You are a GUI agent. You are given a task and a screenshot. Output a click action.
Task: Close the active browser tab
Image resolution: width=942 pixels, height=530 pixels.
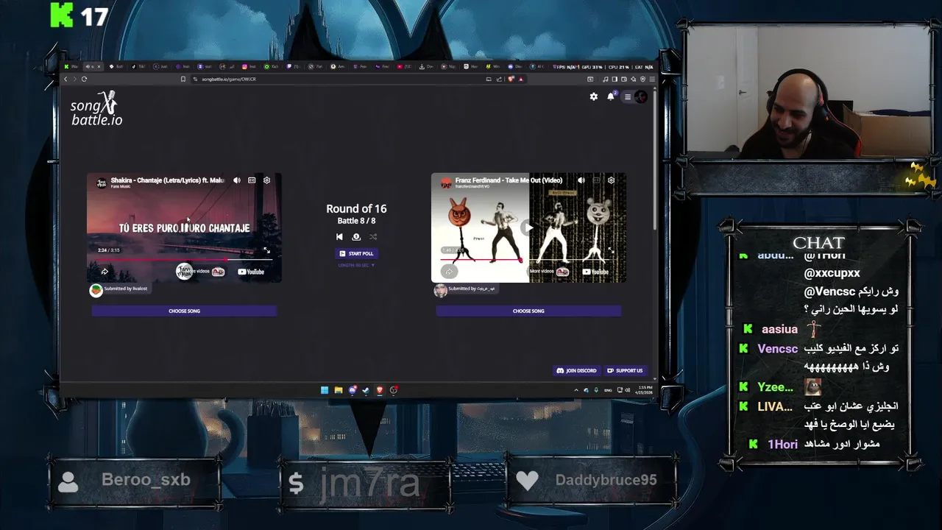99,66
